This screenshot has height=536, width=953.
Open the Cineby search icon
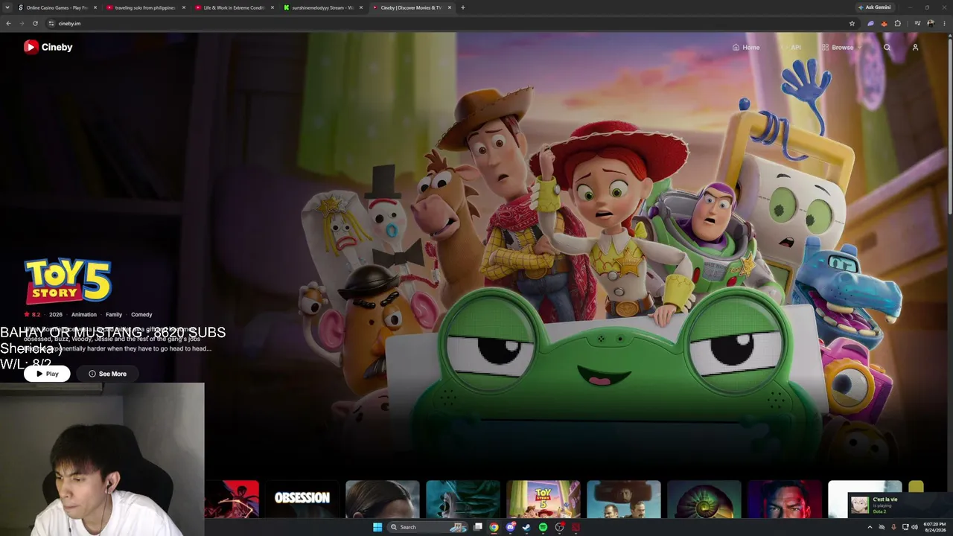pyautogui.click(x=887, y=47)
